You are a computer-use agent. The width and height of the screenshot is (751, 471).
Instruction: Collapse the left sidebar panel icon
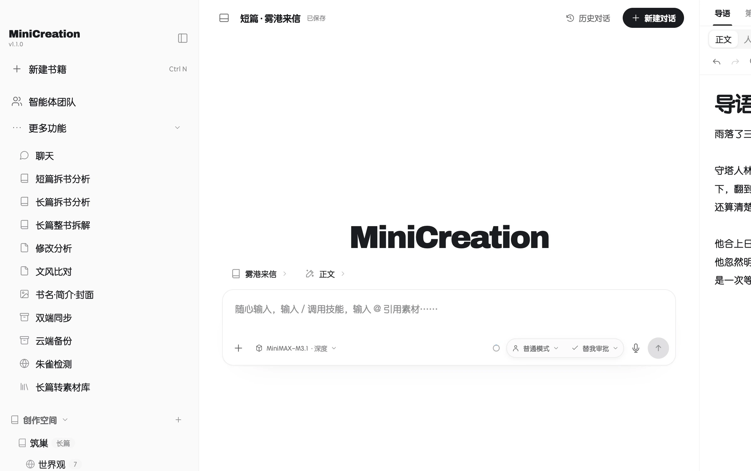[183, 38]
